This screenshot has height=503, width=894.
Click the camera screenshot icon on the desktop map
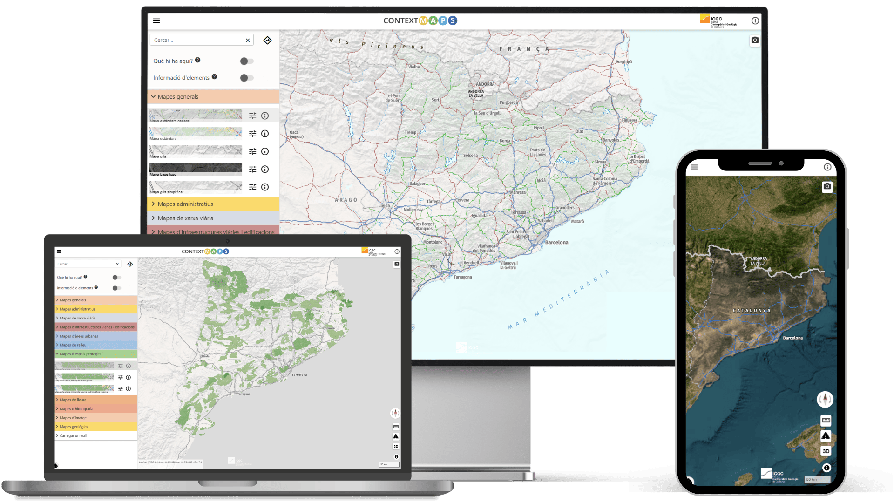(x=755, y=41)
